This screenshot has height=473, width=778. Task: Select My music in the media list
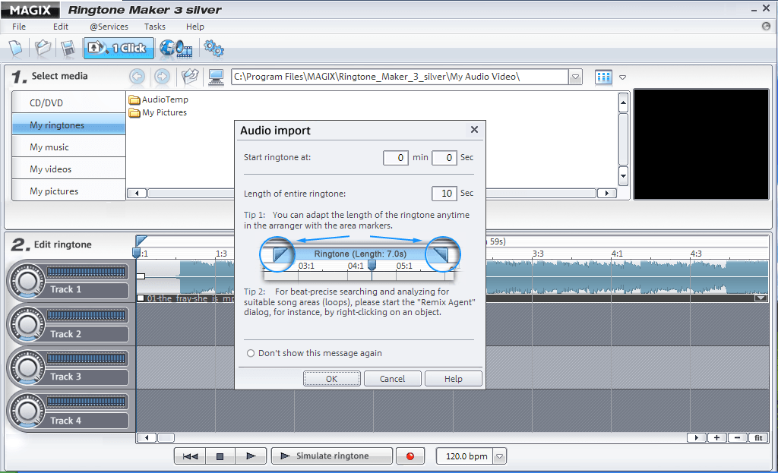click(x=68, y=146)
